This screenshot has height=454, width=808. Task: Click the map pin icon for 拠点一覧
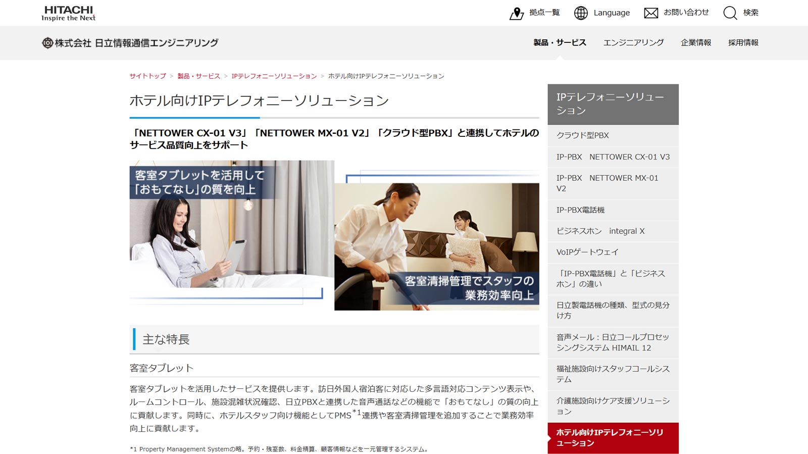(516, 13)
